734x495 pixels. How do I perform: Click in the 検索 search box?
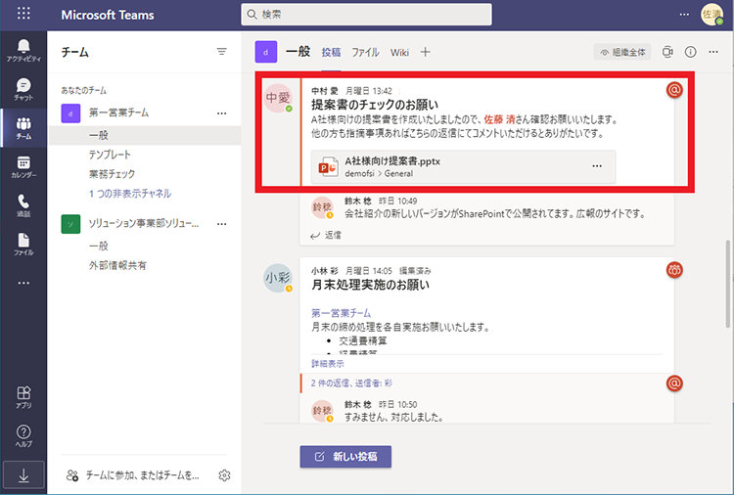367,14
